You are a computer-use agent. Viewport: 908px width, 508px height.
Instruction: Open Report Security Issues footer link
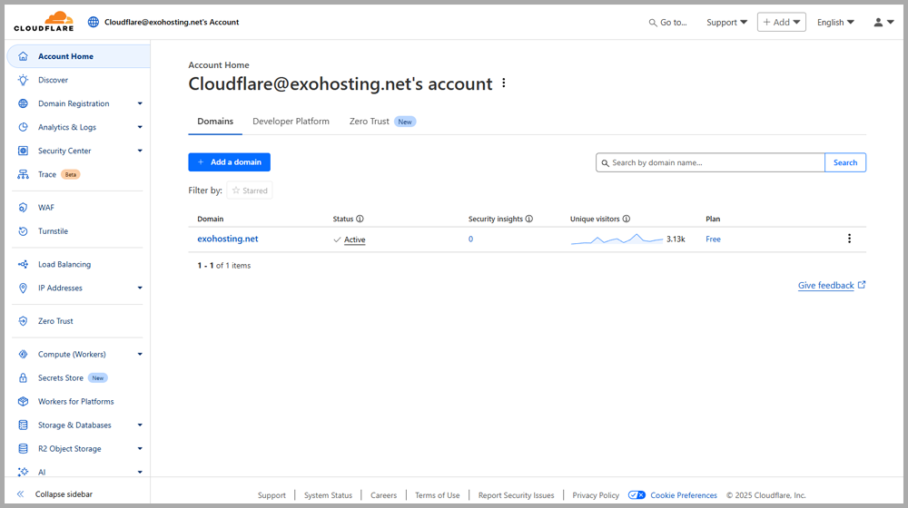tap(516, 495)
